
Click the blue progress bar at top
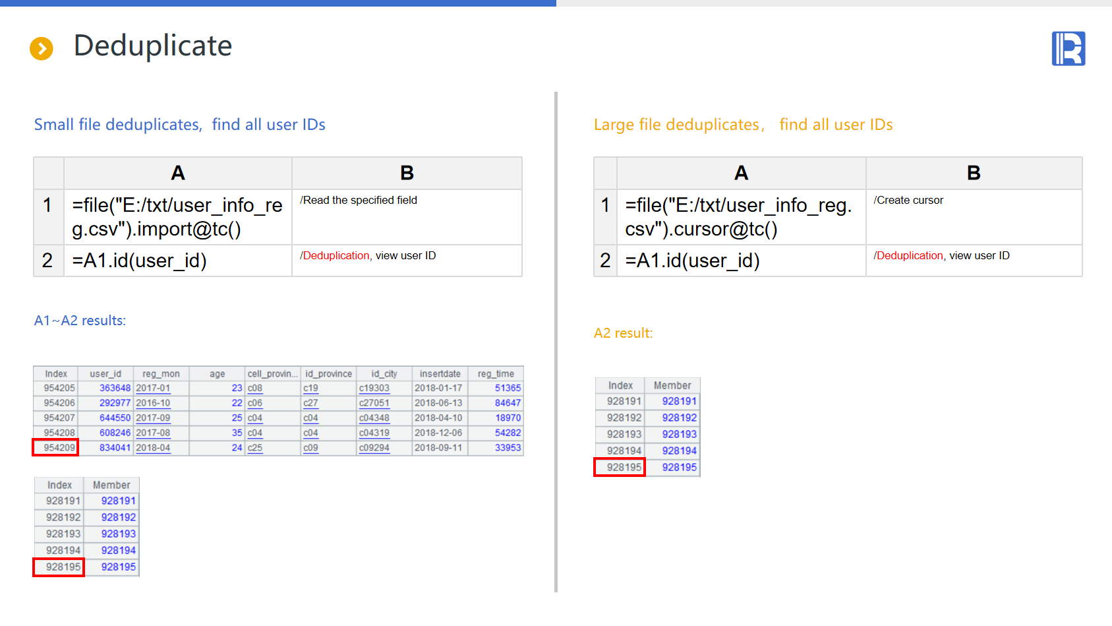tap(278, 3)
